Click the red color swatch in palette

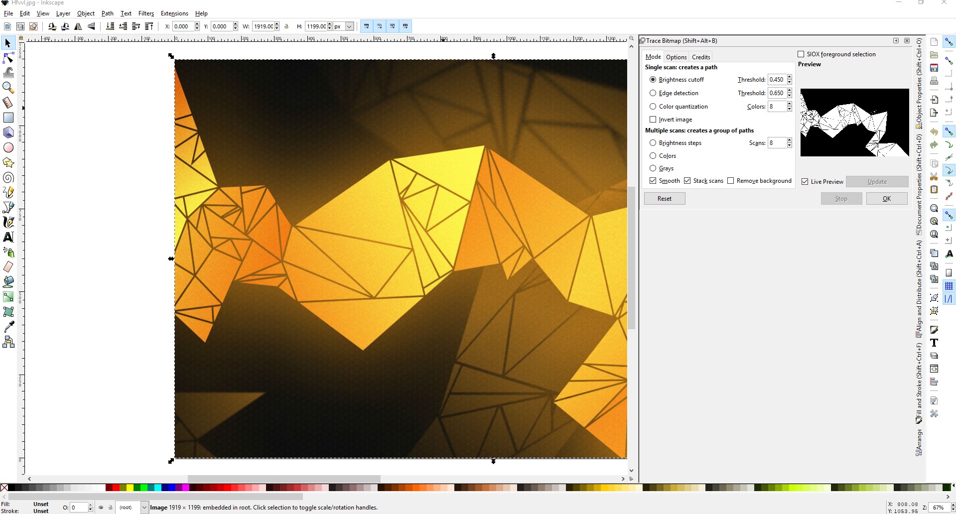coord(116,488)
